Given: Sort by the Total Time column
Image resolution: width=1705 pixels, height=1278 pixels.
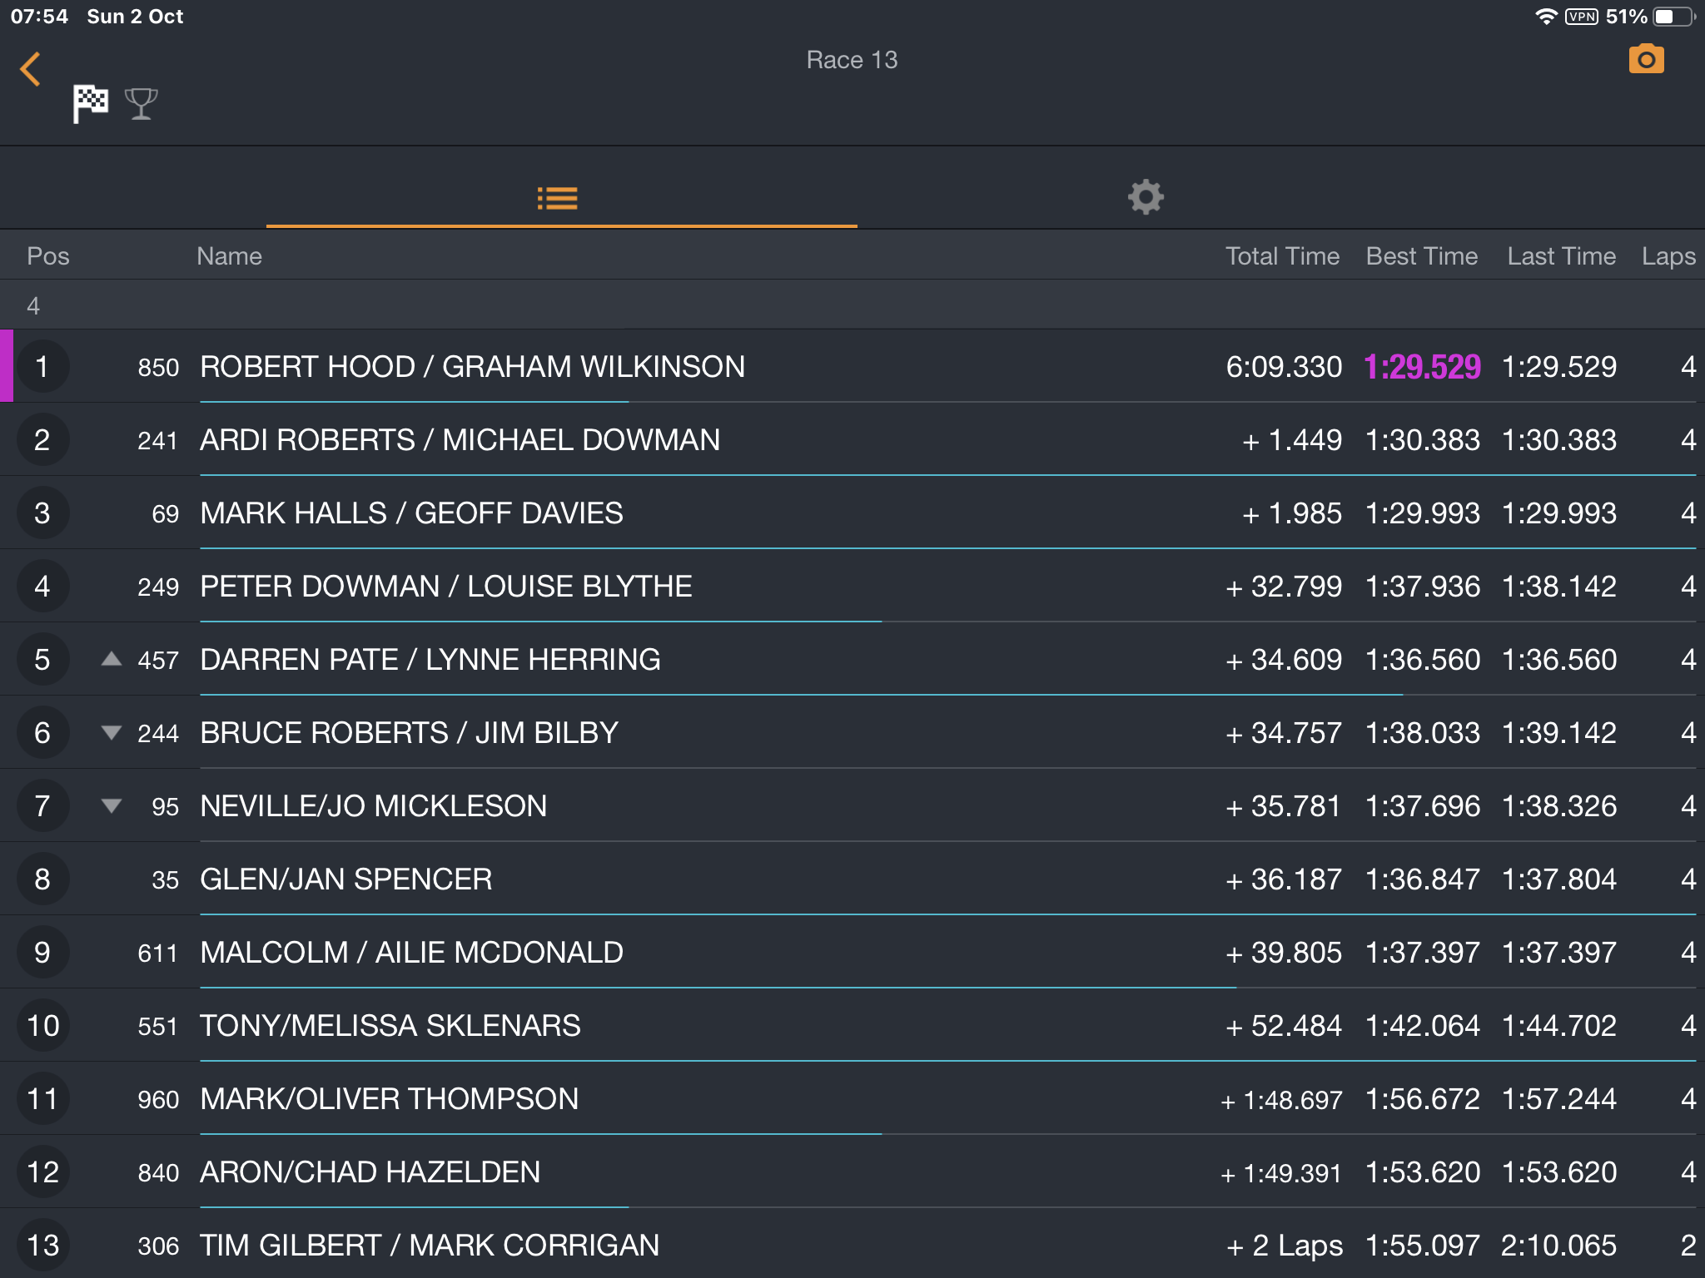Looking at the screenshot, I should tap(1282, 256).
